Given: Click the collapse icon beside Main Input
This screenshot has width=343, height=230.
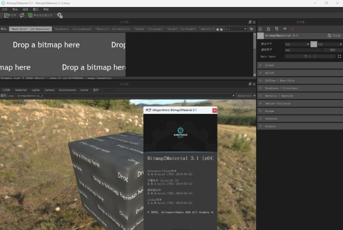Looking at the screenshot, I should (339, 56).
